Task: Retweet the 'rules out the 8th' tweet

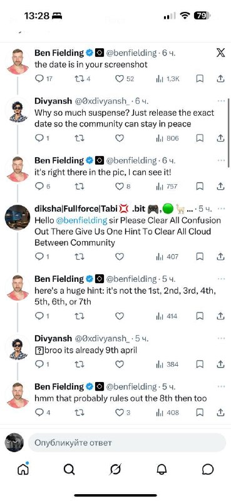Action: point(80,413)
